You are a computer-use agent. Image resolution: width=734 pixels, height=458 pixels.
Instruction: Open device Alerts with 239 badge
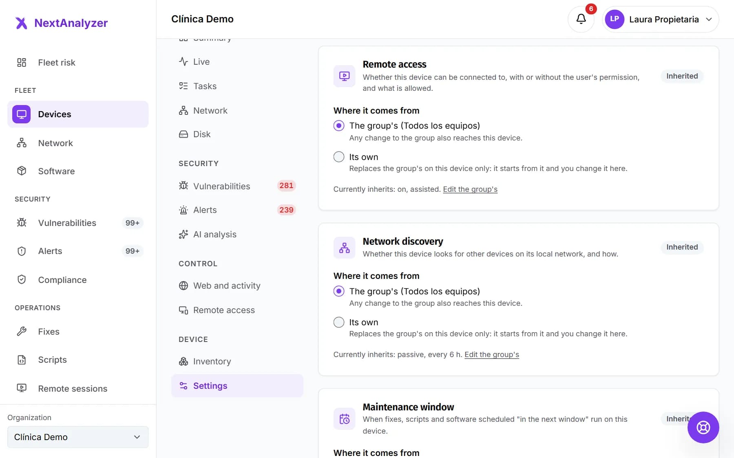pyautogui.click(x=237, y=210)
